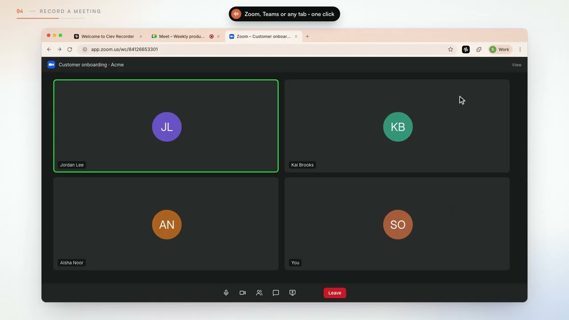569x320 pixels.
Task: Close the Zoom – Customer onboarding tab
Action: click(x=296, y=36)
